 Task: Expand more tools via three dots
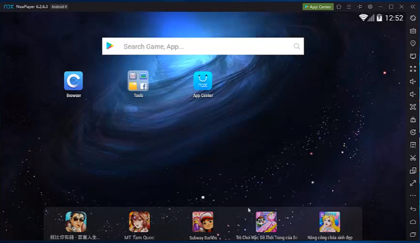coord(413,196)
